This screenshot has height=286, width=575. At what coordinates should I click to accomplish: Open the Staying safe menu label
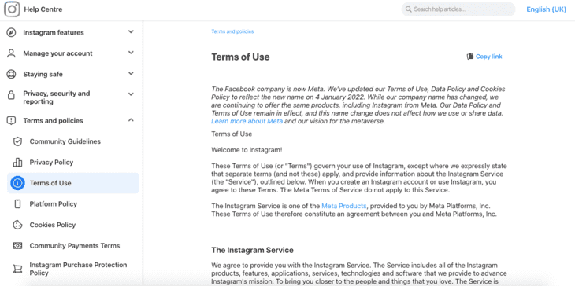43,74
